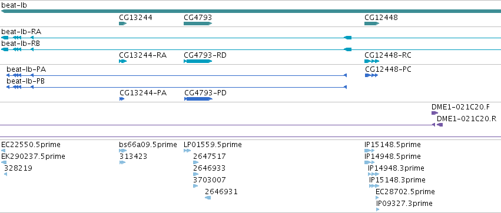The image size is (501, 213).
Task: Select the IP15148.5prime EST arrows
Action: 369,151
